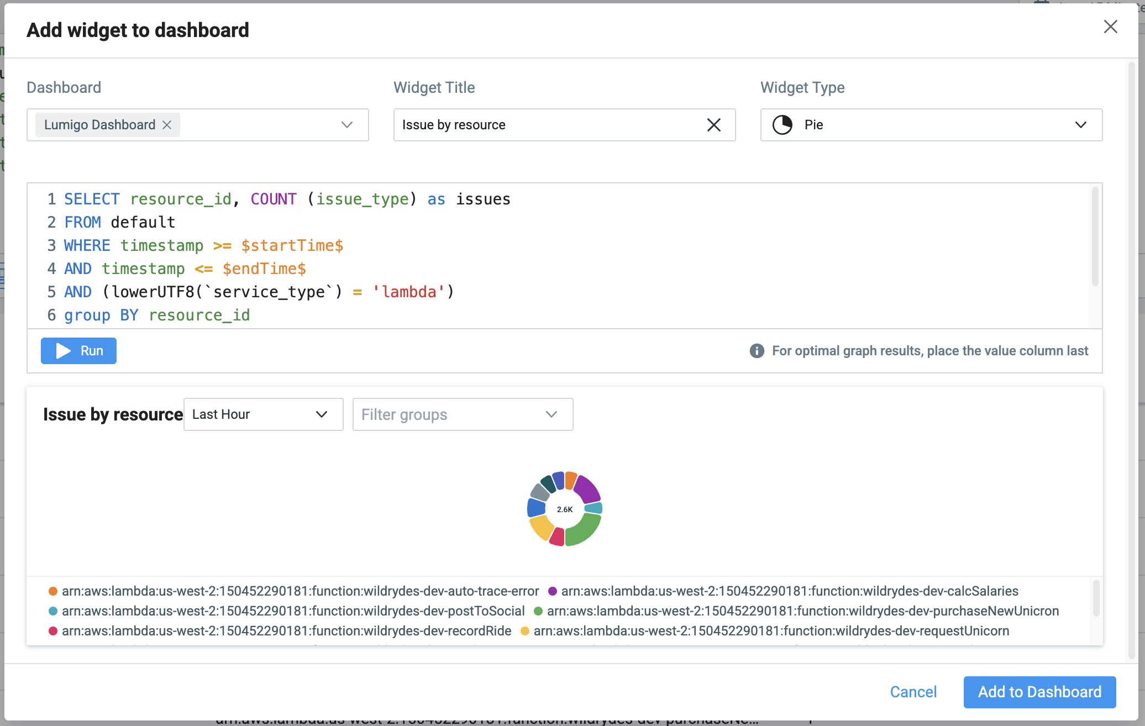This screenshot has width=1145, height=726.
Task: Click the Run play icon
Action: [64, 351]
